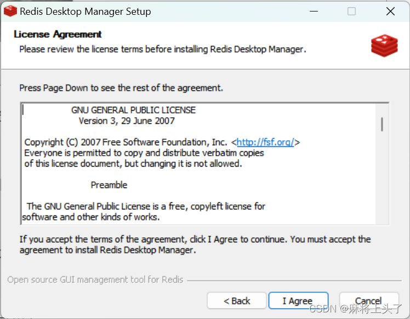Close the setup window with the X
Image resolution: width=410 pixels, height=319 pixels.
390,12
